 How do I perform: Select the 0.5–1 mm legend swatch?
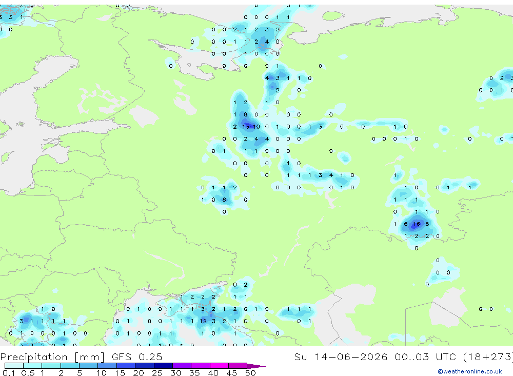click(x=32, y=366)
